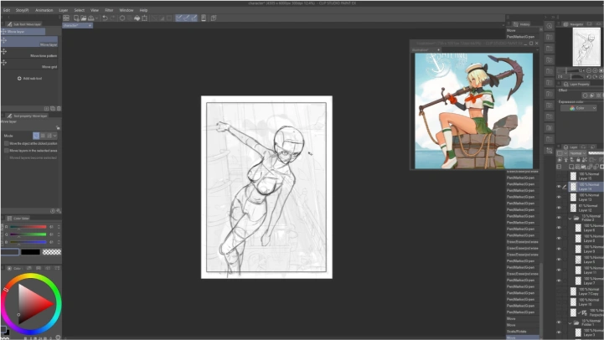Select the Move grid sub tool
The height and width of the screenshot is (340, 604).
coord(29,64)
